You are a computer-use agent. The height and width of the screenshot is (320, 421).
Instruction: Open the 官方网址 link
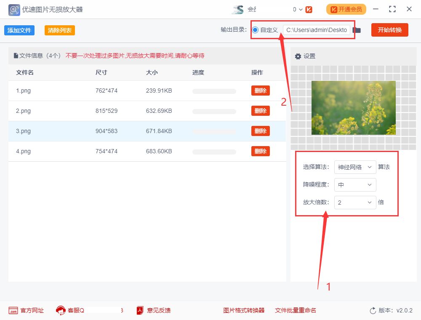pos(32,310)
